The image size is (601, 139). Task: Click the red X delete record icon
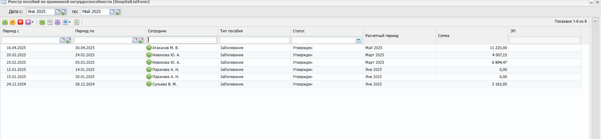pos(20,22)
